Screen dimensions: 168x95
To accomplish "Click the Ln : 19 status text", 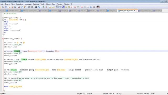I will [105, 94].
